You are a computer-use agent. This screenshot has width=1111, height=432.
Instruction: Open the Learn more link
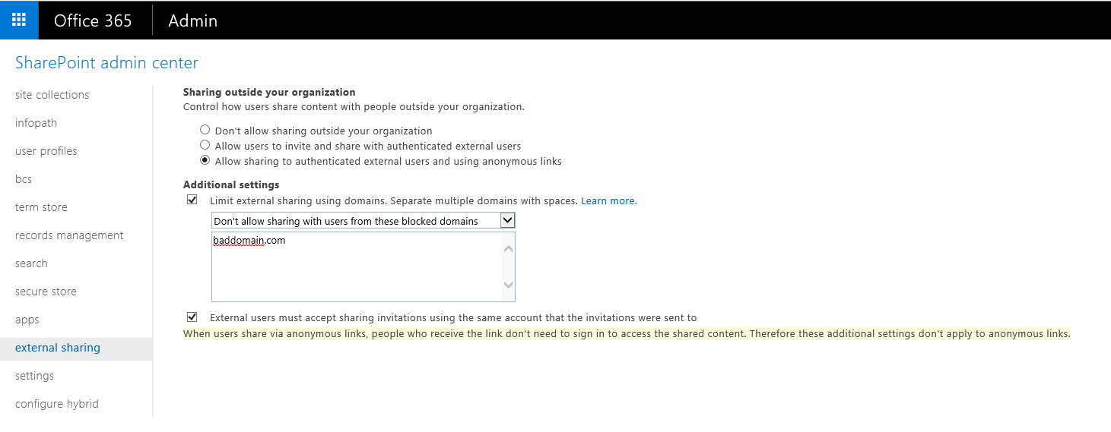[608, 201]
